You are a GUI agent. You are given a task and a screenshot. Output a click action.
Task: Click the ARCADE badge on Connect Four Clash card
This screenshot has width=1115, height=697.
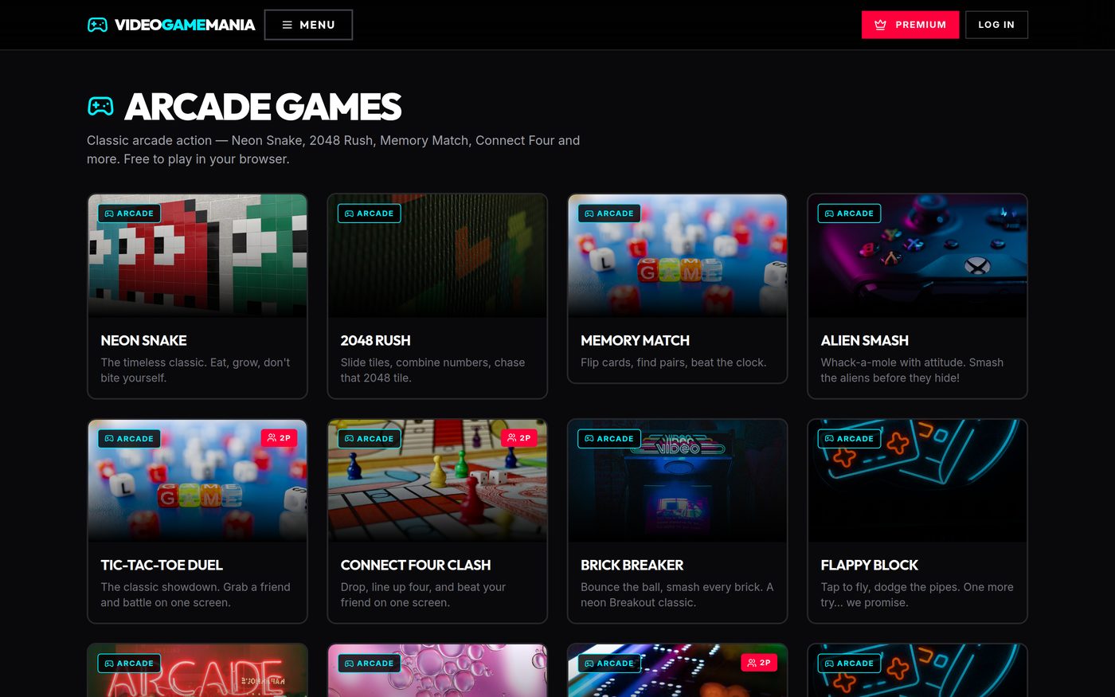click(370, 439)
